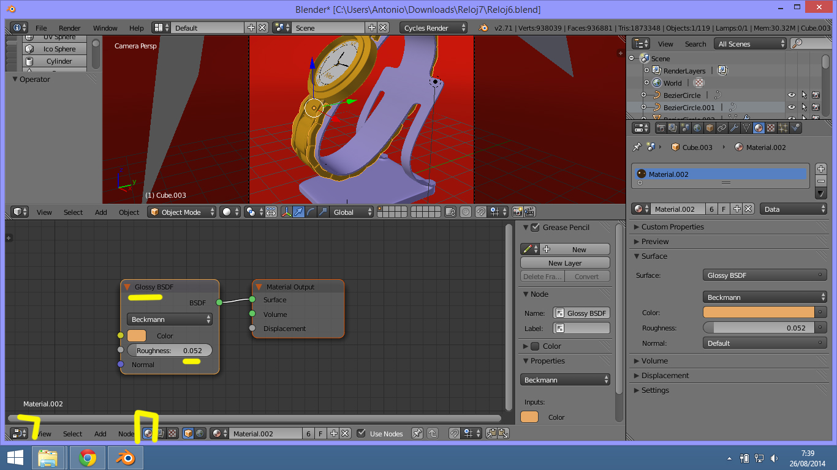Toggle viewport visibility eye for BezierCircle.001

point(792,107)
